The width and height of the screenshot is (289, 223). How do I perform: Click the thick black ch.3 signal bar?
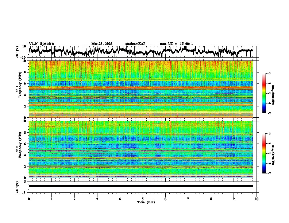pyautogui.click(x=140, y=186)
